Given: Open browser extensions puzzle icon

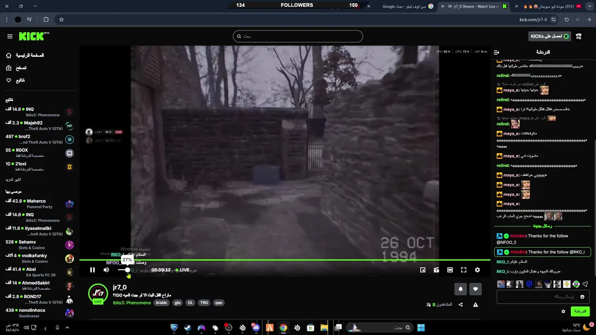Looking at the screenshot, I should tap(46, 20).
